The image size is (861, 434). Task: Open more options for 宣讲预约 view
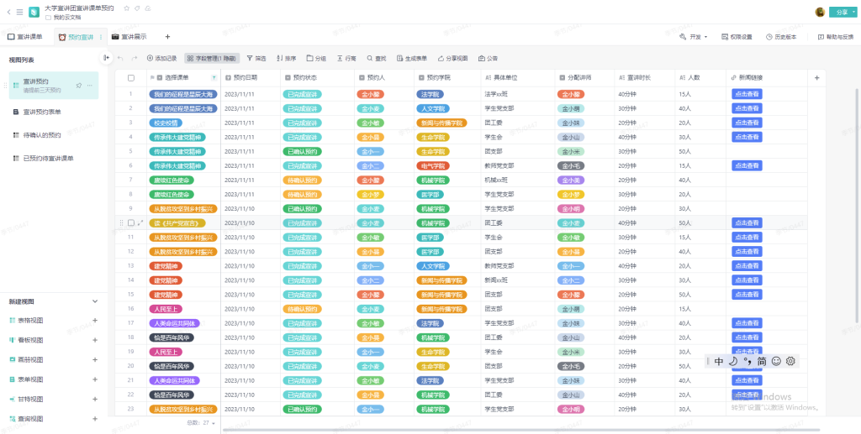coord(89,86)
